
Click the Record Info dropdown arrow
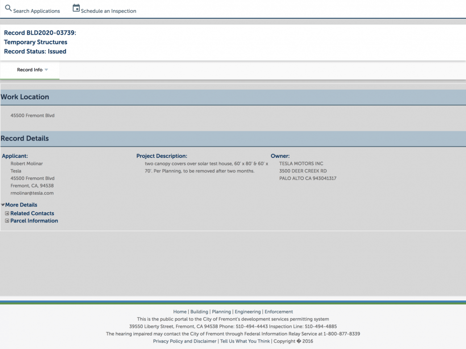(46, 70)
